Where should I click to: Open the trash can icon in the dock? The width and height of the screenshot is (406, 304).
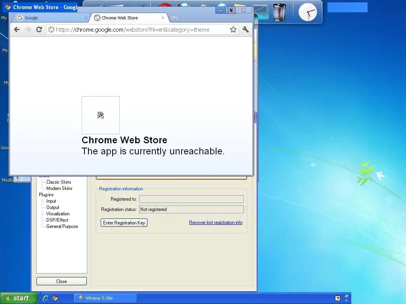tap(280, 12)
